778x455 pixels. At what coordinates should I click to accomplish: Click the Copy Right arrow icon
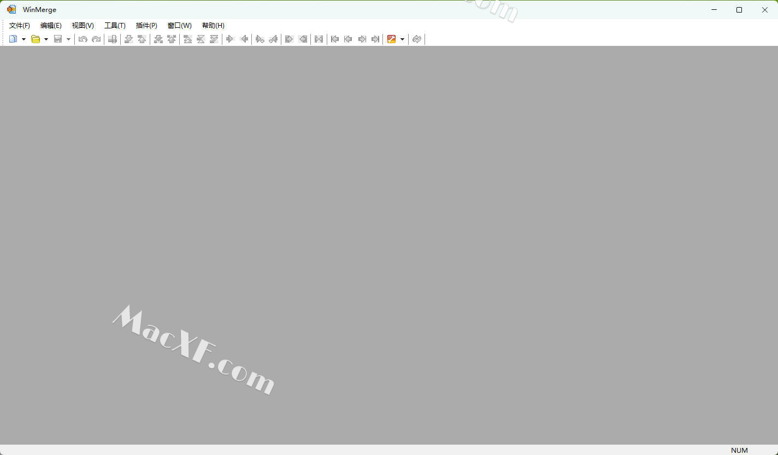[x=231, y=39]
